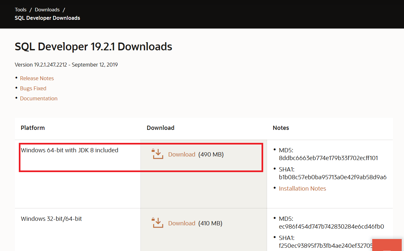Open the Release Notes link
The height and width of the screenshot is (251, 404).
click(x=37, y=78)
